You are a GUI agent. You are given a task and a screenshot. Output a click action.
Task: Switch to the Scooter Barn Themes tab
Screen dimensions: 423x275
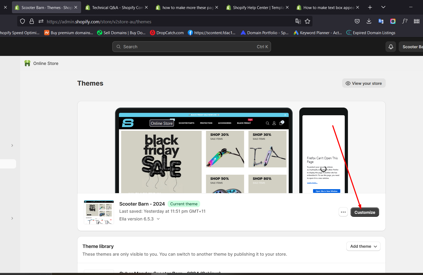tap(47, 7)
